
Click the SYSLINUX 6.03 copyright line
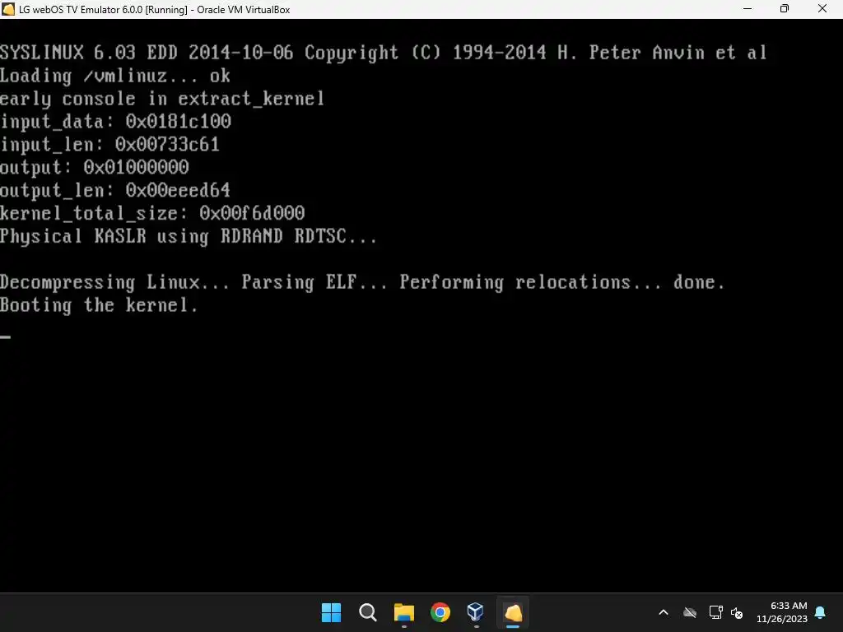point(384,53)
